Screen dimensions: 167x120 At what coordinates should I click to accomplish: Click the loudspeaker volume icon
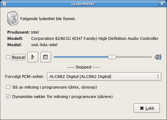158,57
